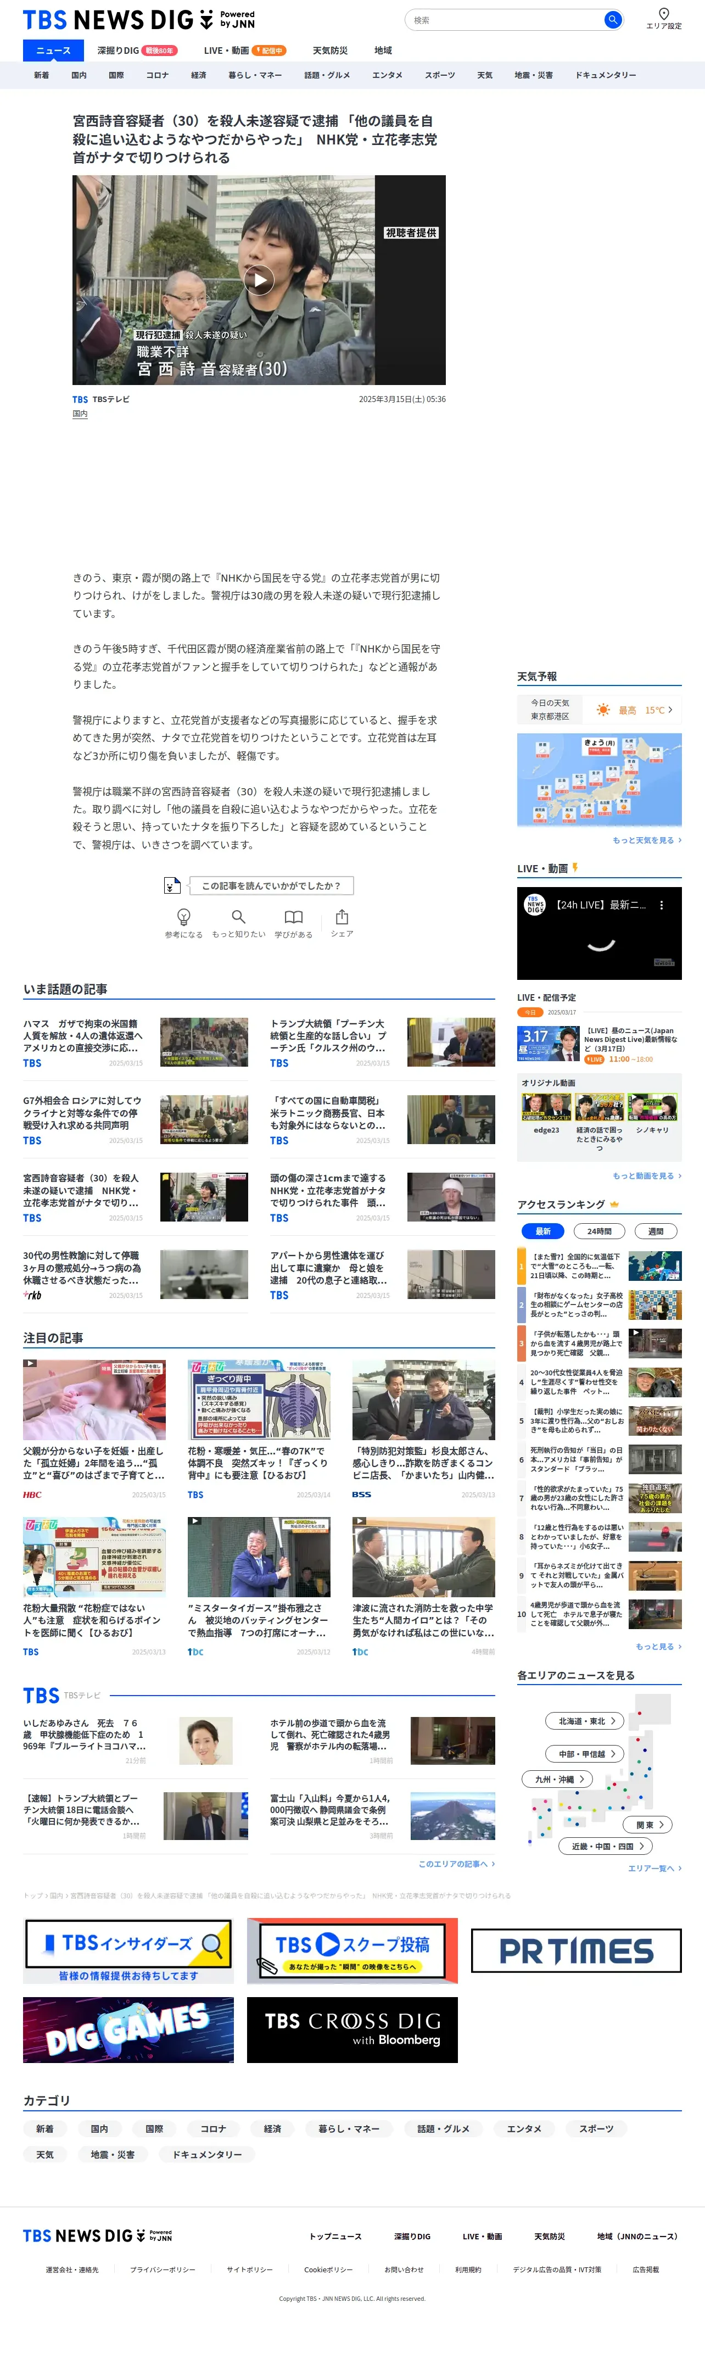Screen dimensions: 705x2375
Task: Click the 話題・グルメ category chip at page bottom
Action: pos(443,2129)
